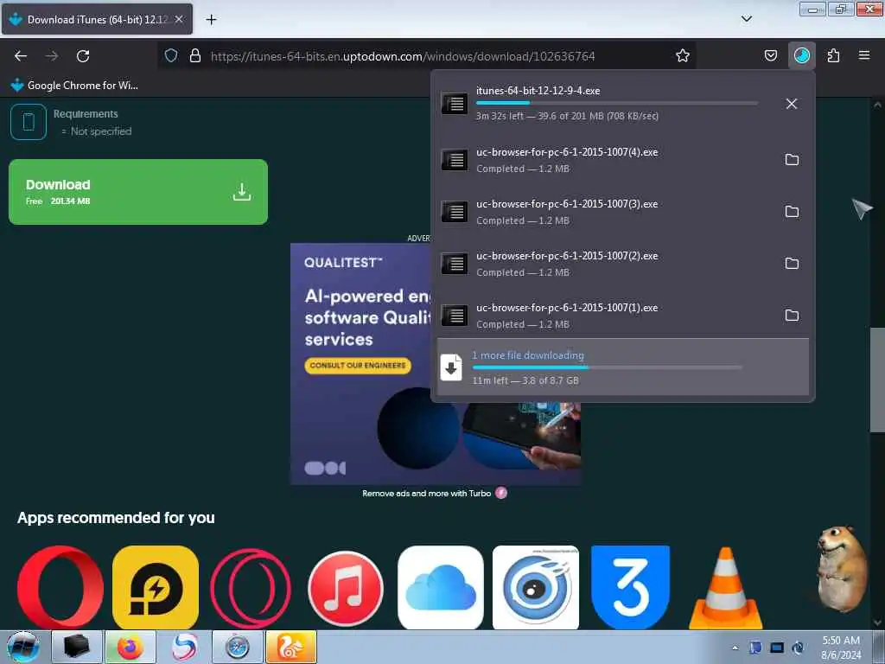Open the Opera GX ring app icon

[251, 587]
